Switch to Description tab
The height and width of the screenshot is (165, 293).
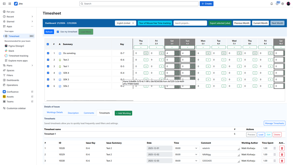[x=73, y=113]
